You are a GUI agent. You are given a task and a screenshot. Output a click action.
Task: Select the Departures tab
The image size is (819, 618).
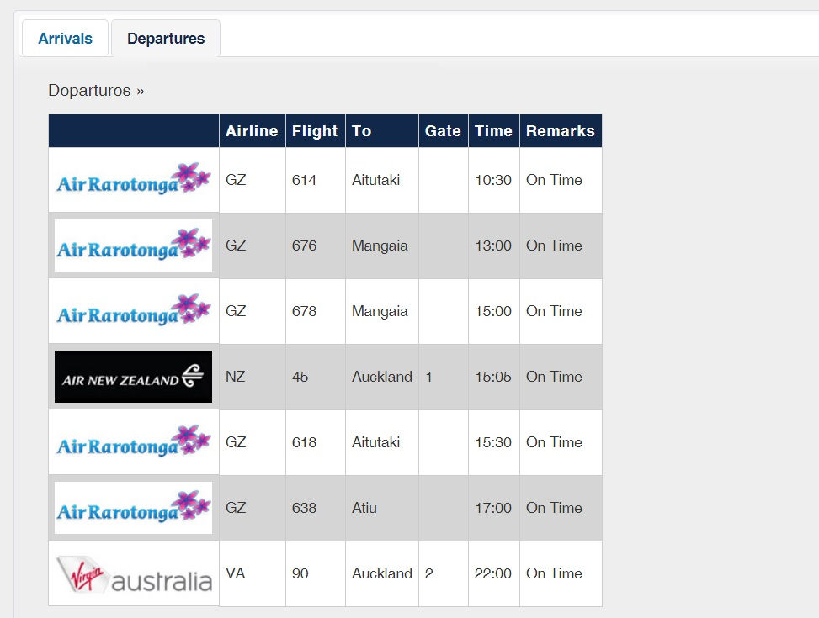[166, 38]
